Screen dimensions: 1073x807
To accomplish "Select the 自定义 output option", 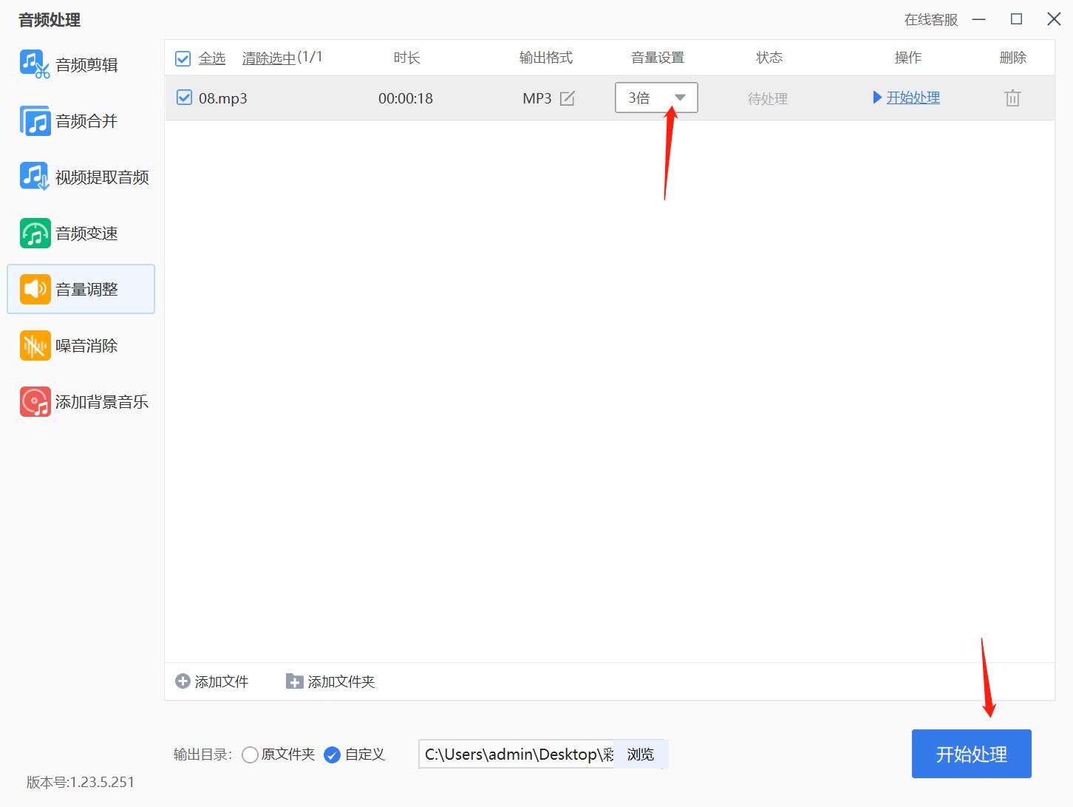I will (332, 755).
